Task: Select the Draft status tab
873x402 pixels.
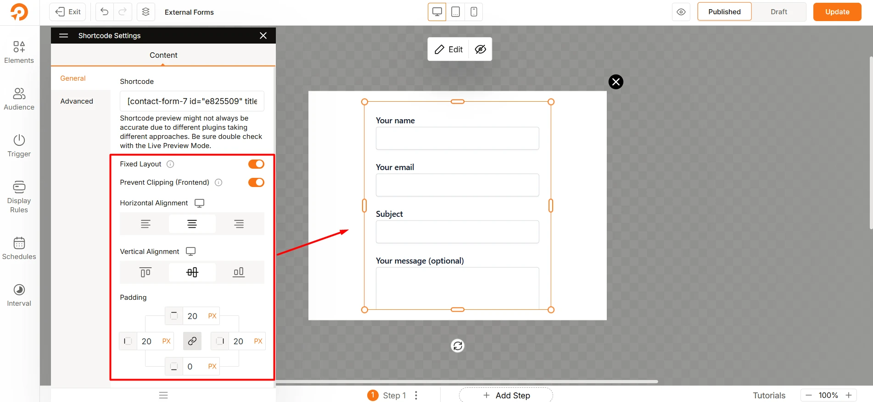Action: [x=778, y=12]
